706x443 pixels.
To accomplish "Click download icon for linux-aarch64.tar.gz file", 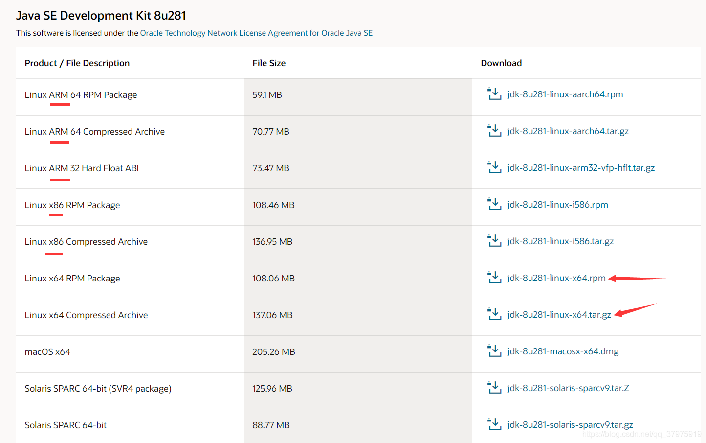I will tap(494, 131).
